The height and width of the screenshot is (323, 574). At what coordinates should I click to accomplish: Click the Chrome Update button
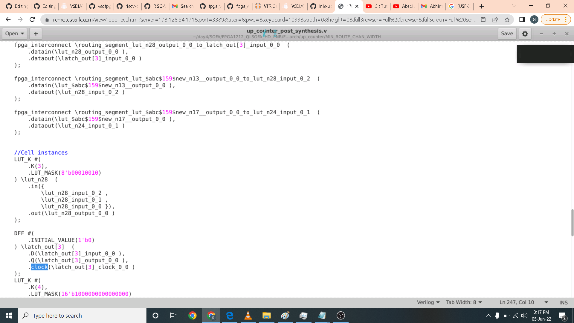552,19
